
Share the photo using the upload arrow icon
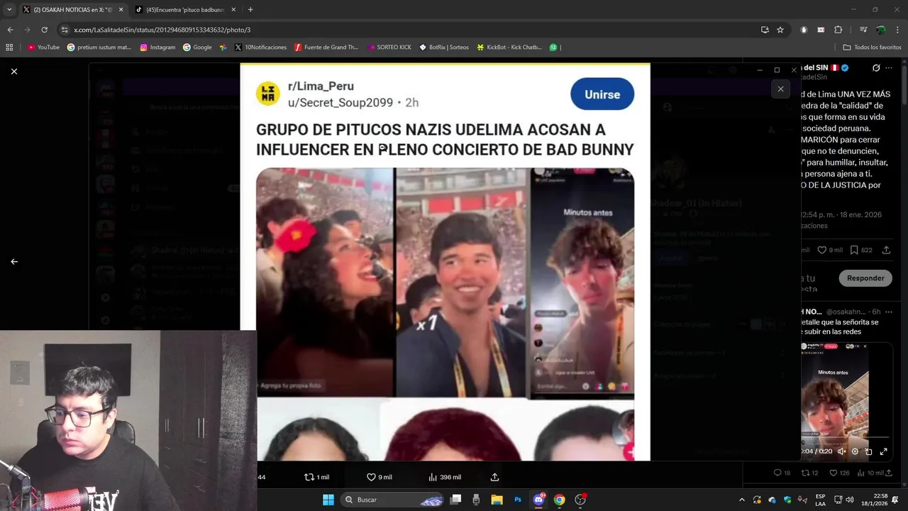pyautogui.click(x=494, y=477)
